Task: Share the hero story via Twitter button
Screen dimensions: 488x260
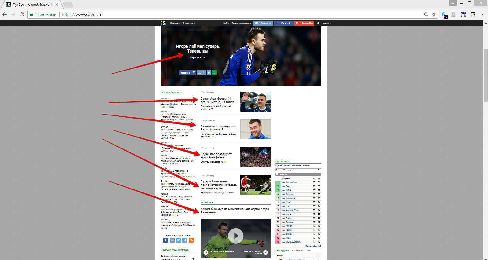Action: [209, 73]
